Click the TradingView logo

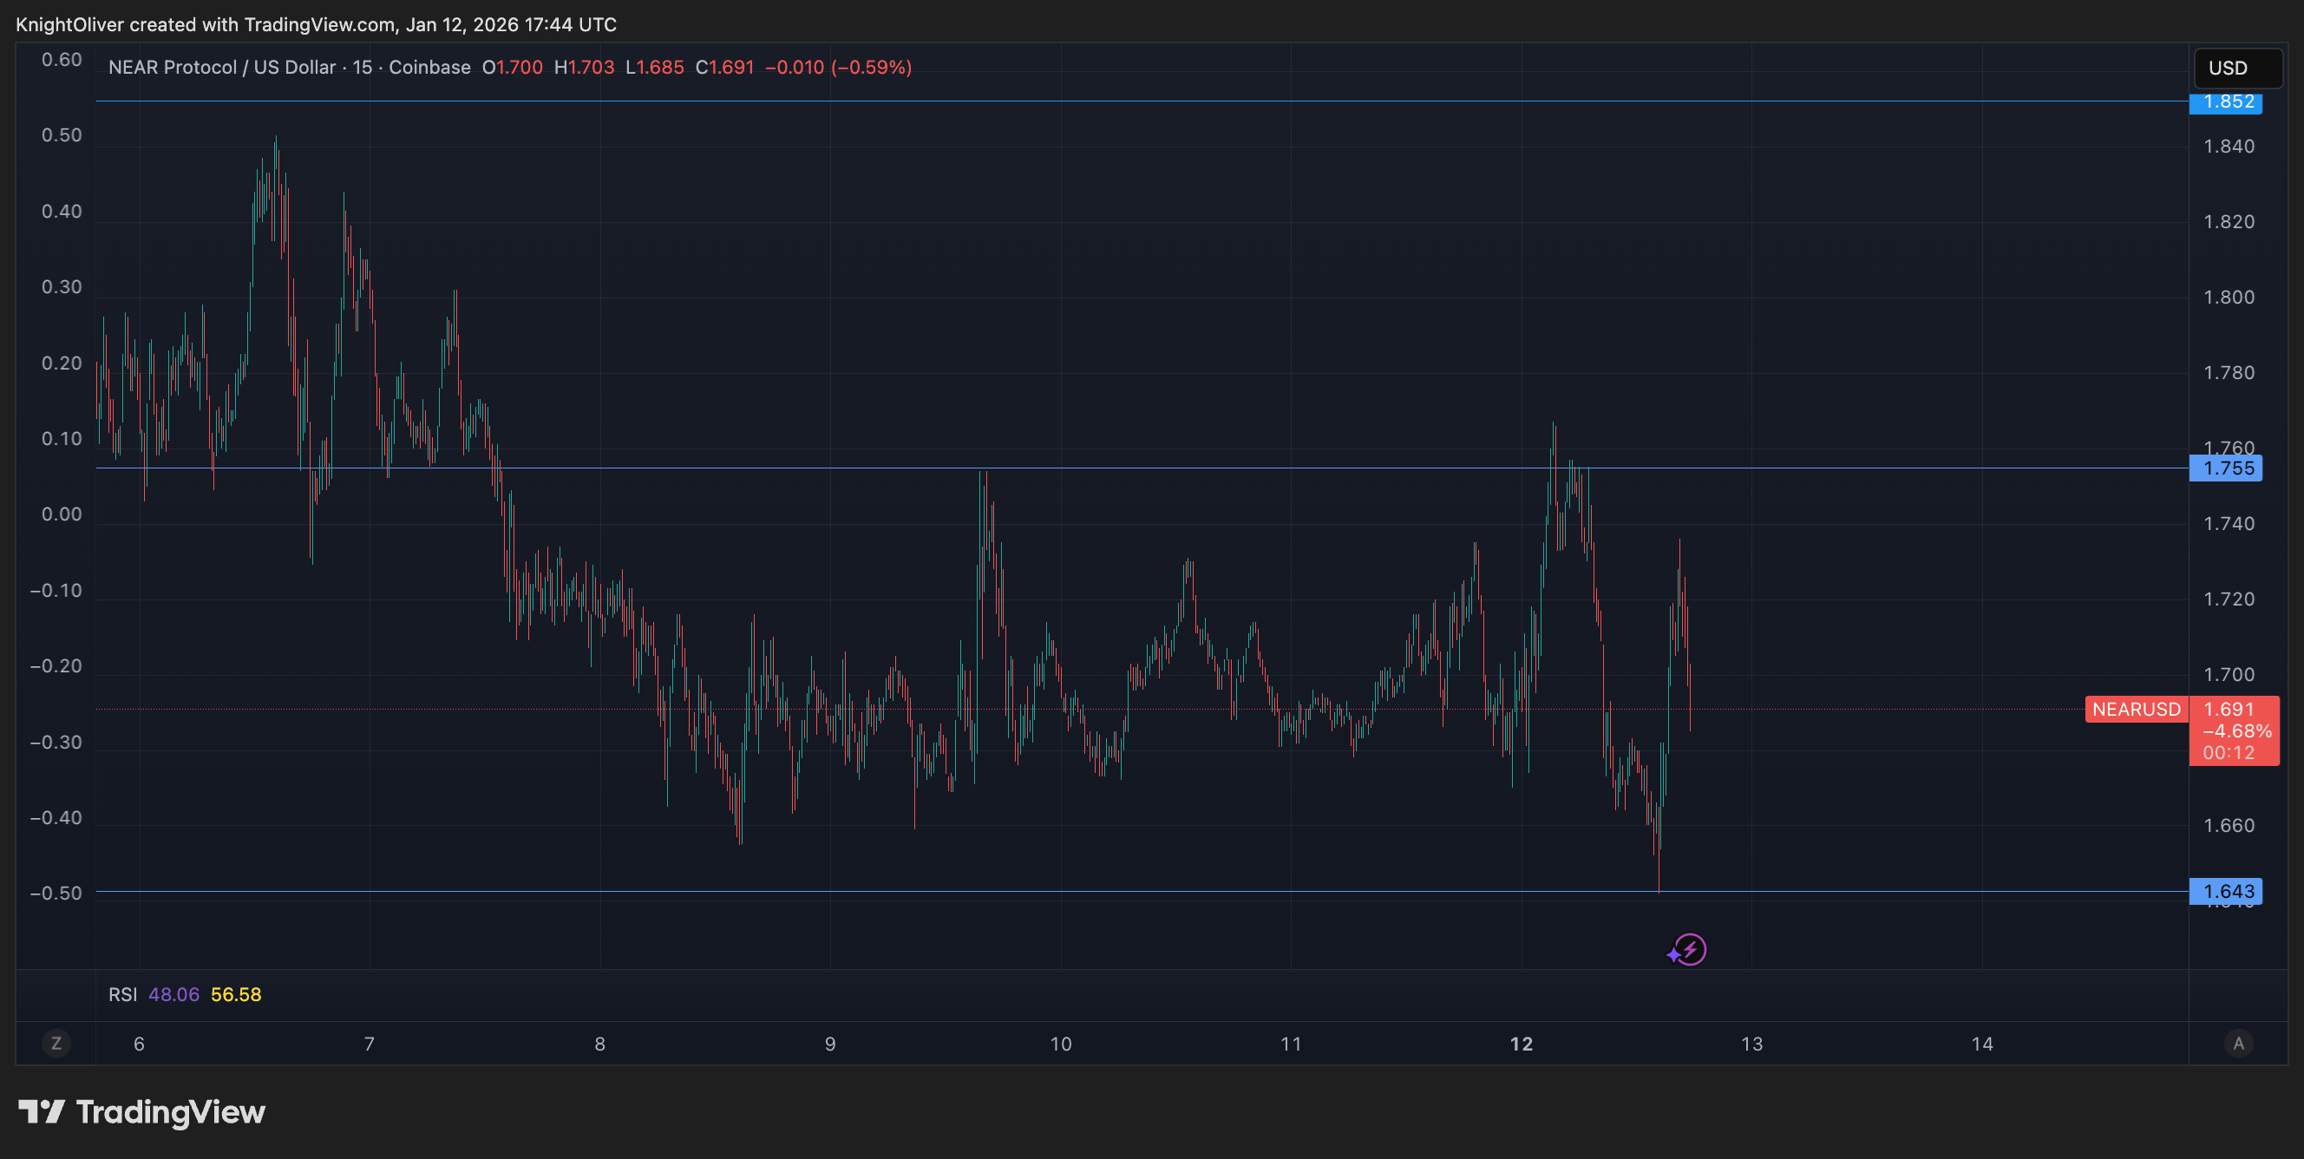tap(143, 1112)
